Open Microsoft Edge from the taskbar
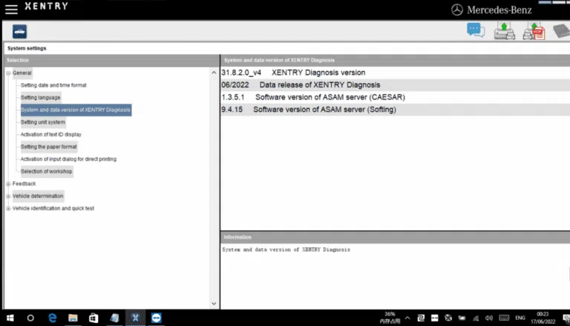Image resolution: width=570 pixels, height=326 pixels. pyautogui.click(x=52, y=317)
